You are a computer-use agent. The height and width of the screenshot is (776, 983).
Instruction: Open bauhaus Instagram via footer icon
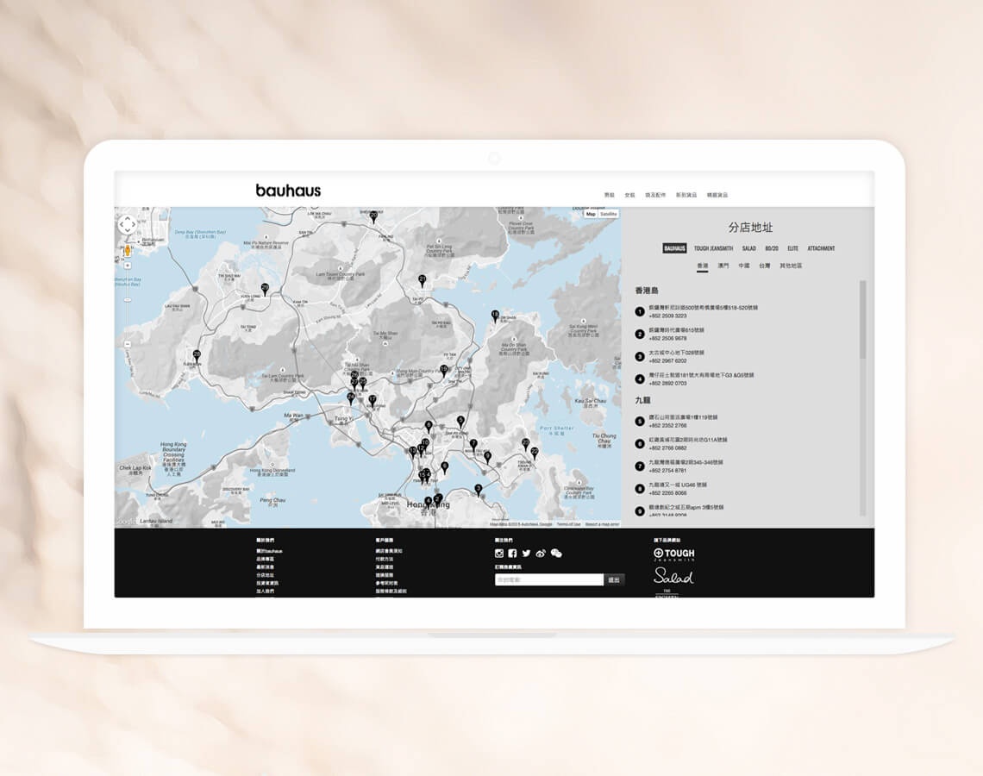(498, 553)
